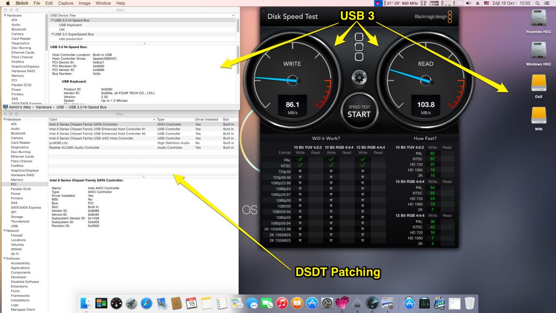Open Notes yellow pad icon in Dock
556x313 pixels.
[207, 303]
